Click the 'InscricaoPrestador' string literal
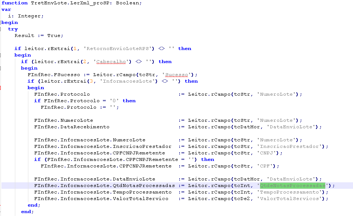Screen dimensions: 353x216 (289, 146)
